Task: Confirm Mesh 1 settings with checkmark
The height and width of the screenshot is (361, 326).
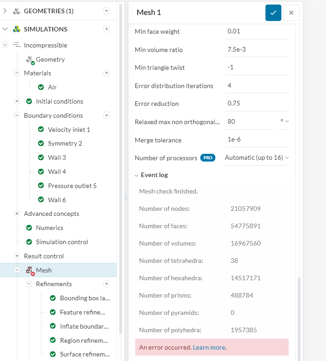Action: [273, 13]
